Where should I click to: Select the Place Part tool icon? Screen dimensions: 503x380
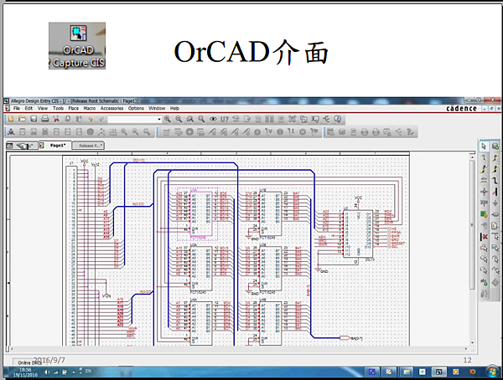pos(495,146)
